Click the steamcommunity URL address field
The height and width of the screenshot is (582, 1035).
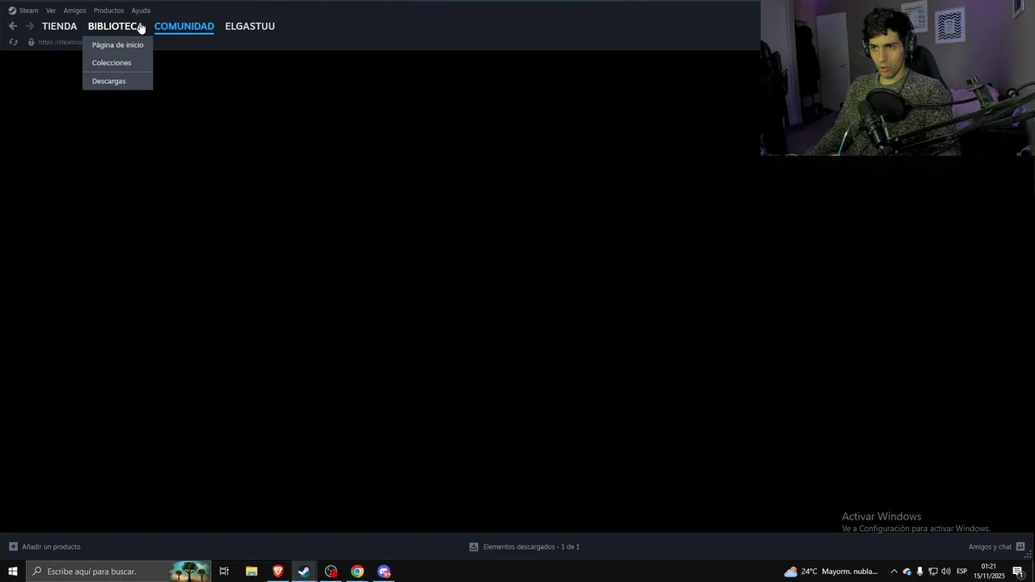coord(61,42)
